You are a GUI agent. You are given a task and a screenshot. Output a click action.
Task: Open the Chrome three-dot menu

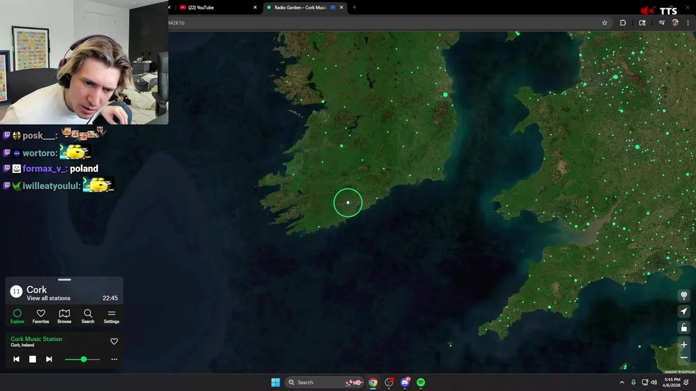(x=688, y=23)
